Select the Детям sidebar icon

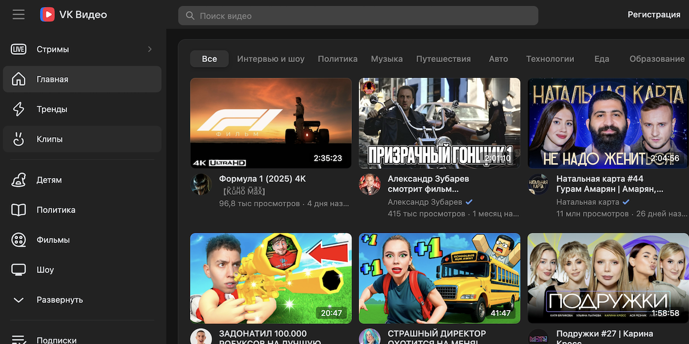click(x=19, y=180)
